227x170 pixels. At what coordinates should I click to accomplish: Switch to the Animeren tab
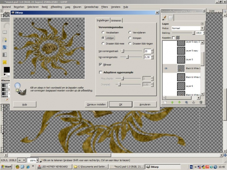pyautogui.click(x=116, y=20)
